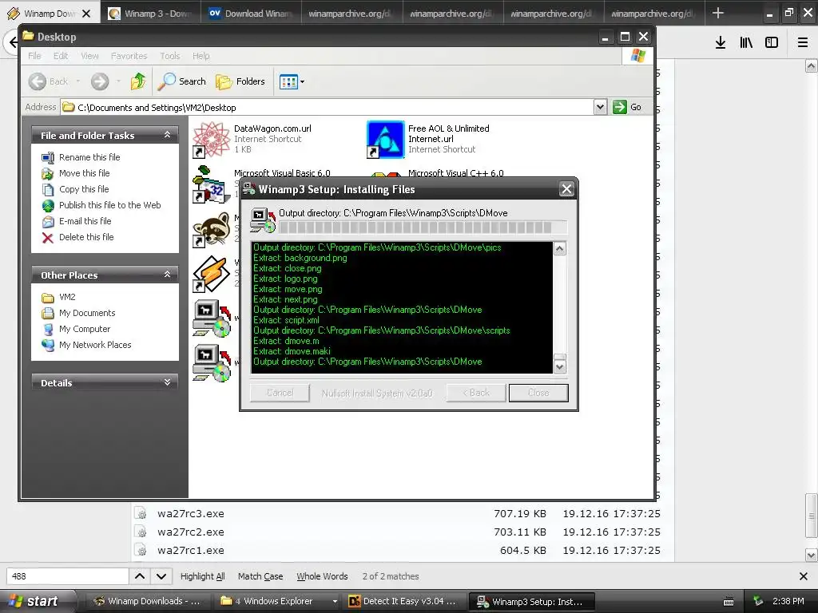Open VM2 folder in Other Places
This screenshot has width=818, height=613.
tap(67, 297)
